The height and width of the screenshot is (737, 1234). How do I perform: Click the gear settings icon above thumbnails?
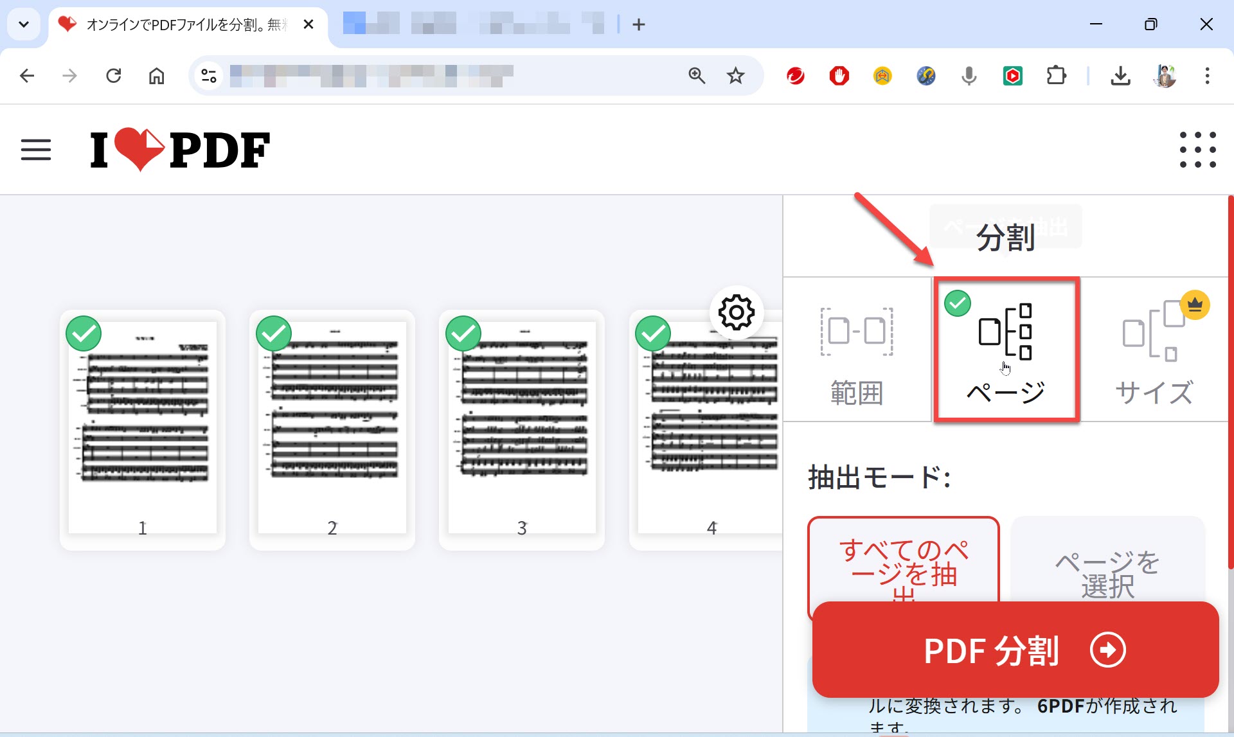click(x=736, y=313)
